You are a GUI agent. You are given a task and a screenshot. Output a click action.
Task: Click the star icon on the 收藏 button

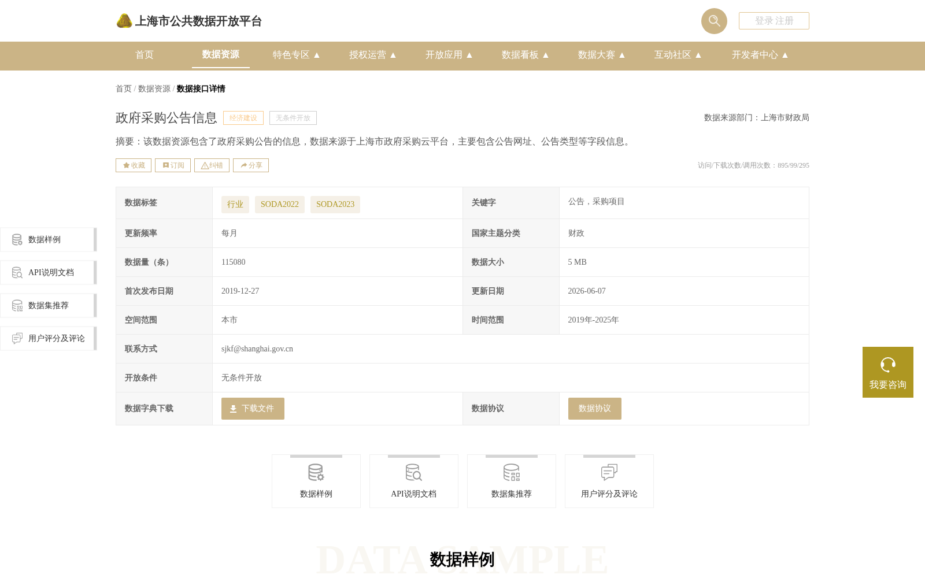click(x=126, y=165)
